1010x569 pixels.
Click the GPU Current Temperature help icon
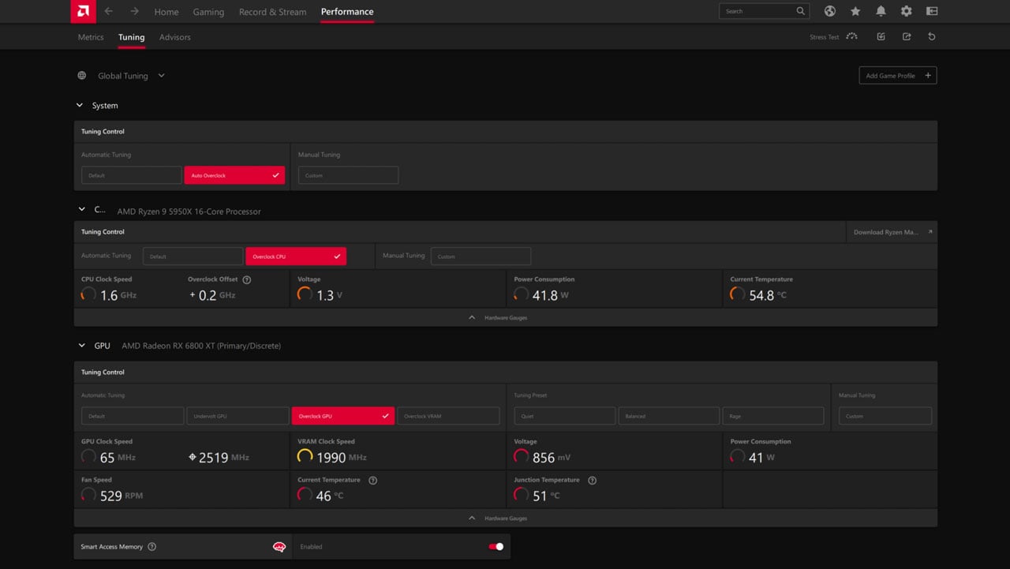coord(373,480)
